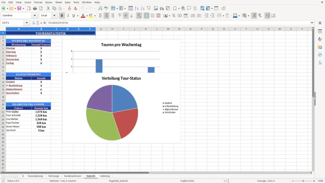This screenshot has height=183, width=325.
Task: Click the Sort Descending icon
Action: pos(143,8)
